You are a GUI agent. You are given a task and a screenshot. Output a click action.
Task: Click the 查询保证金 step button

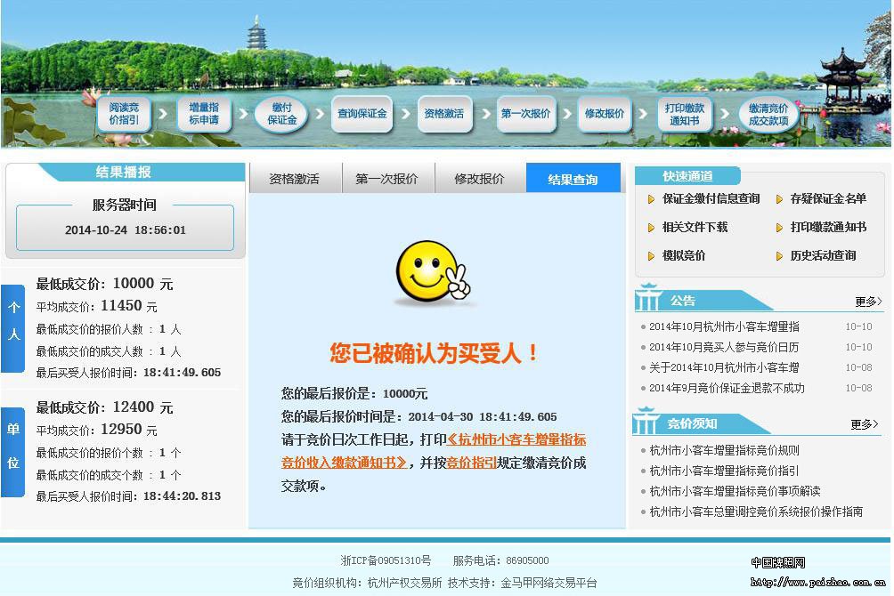(362, 114)
